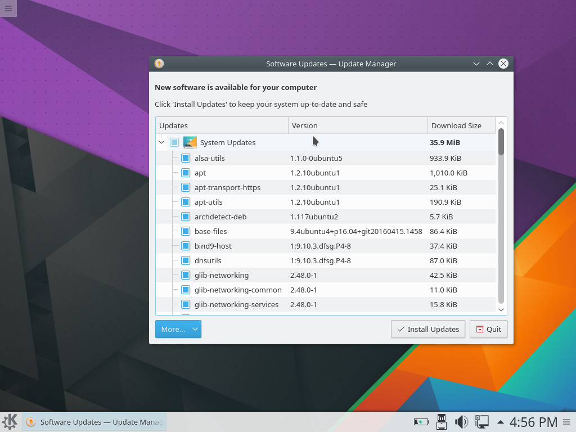Open the network connections tray icon
The width and height of the screenshot is (576, 432).
click(481, 422)
